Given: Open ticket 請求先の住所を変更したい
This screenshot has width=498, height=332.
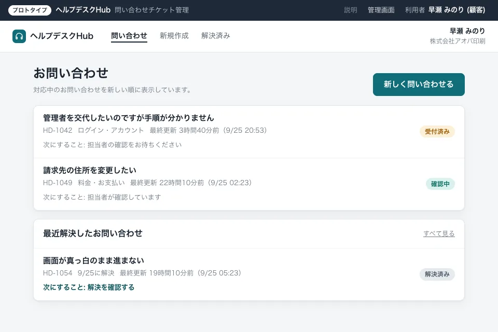Looking at the screenshot, I should tap(249, 184).
